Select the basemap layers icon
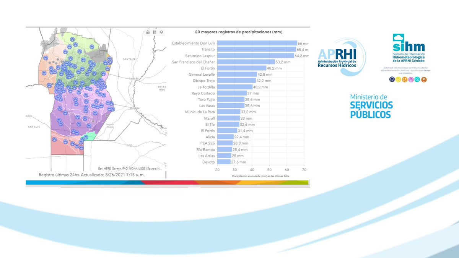 [162, 32]
